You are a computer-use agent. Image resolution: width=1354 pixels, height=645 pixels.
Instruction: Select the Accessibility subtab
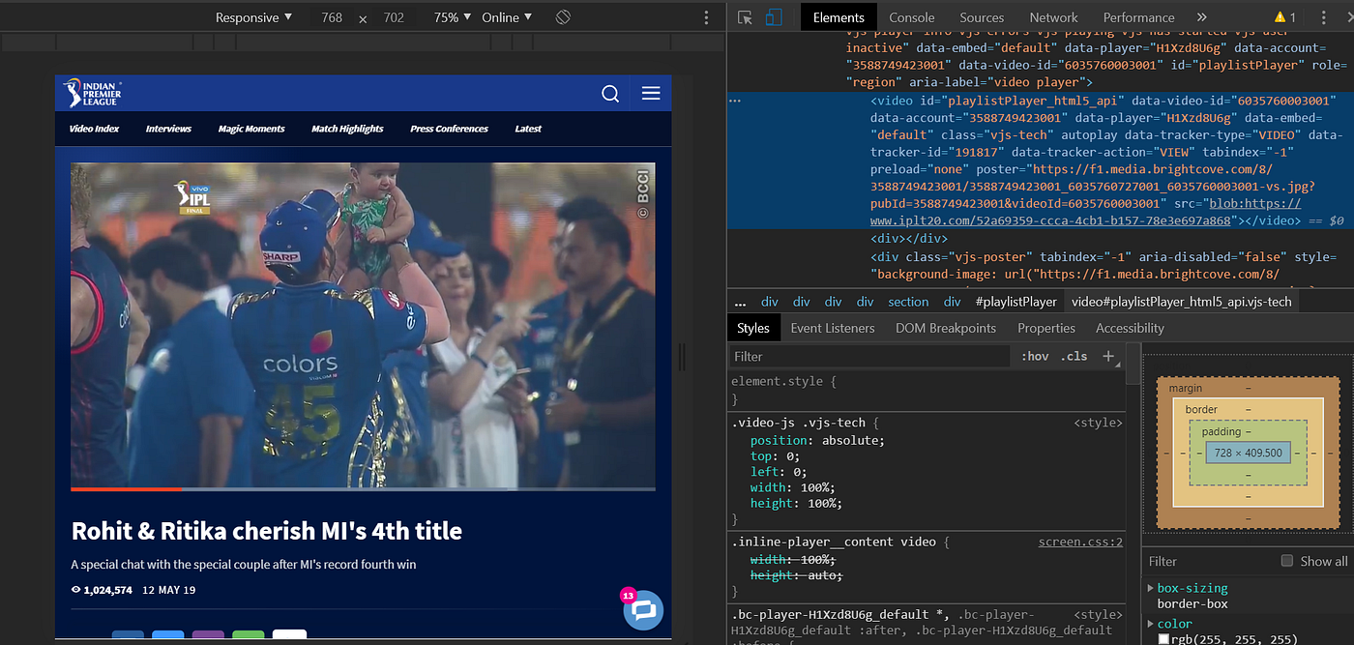[1130, 328]
